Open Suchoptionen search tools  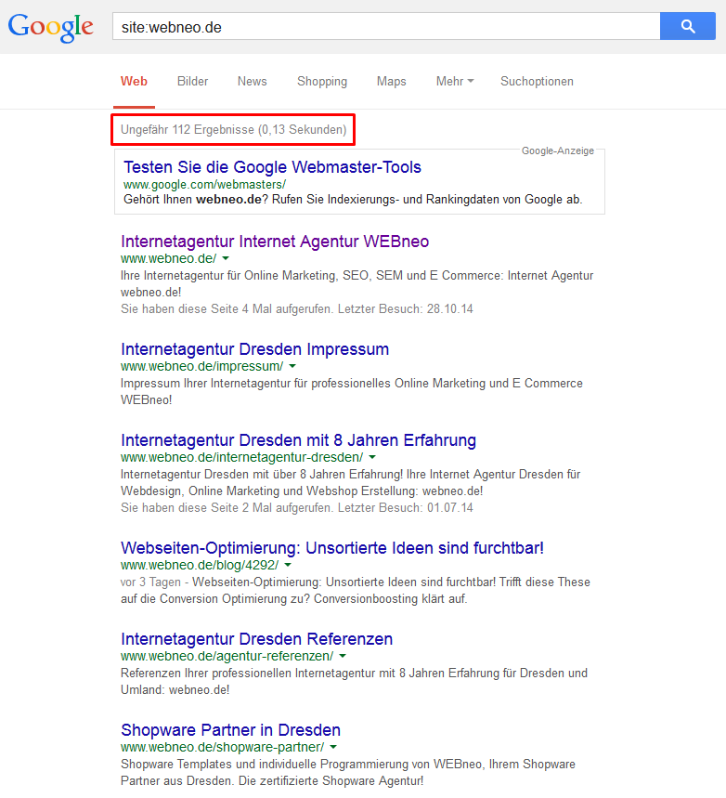tap(537, 82)
